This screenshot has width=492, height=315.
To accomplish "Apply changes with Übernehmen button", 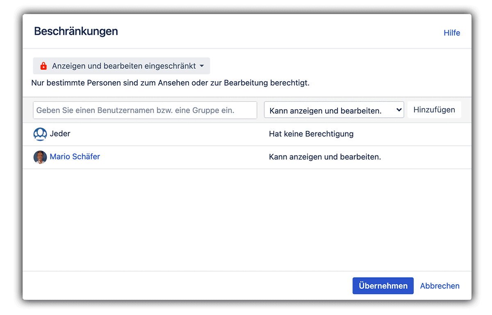I will pos(383,286).
